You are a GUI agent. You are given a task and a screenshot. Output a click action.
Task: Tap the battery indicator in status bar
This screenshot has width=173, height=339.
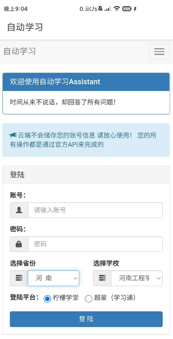[x=127, y=9]
